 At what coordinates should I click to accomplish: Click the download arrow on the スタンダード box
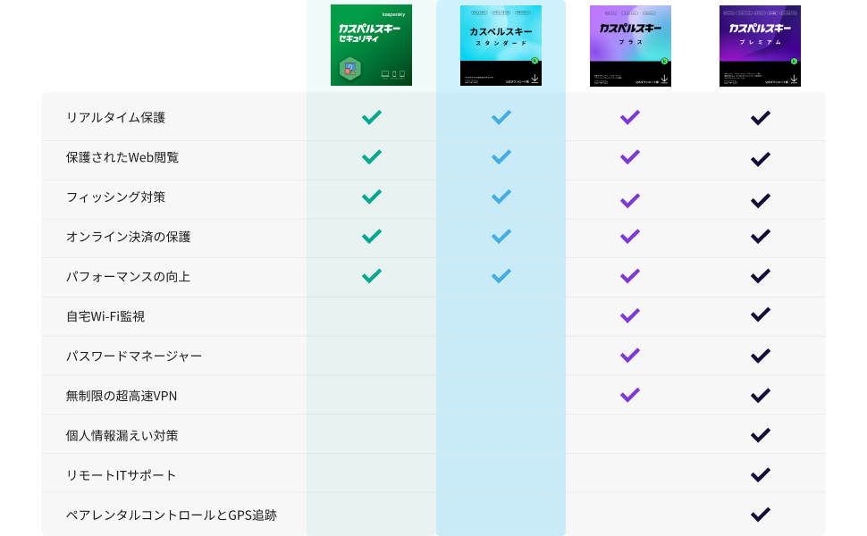coord(535,79)
